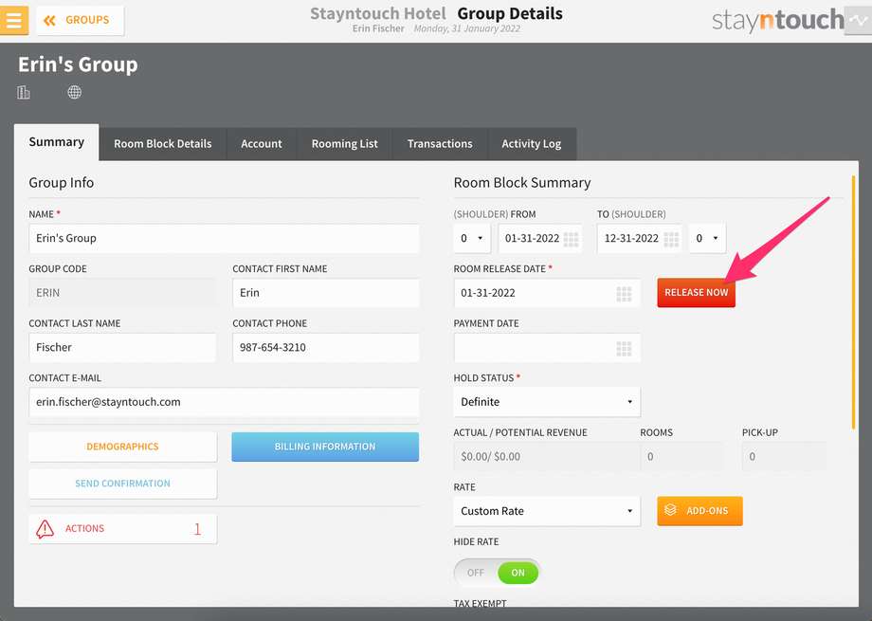Open the shoulder To dropdown

click(x=707, y=238)
